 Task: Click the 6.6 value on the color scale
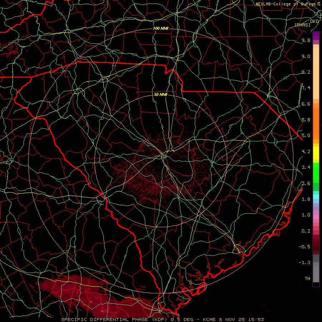306,104
